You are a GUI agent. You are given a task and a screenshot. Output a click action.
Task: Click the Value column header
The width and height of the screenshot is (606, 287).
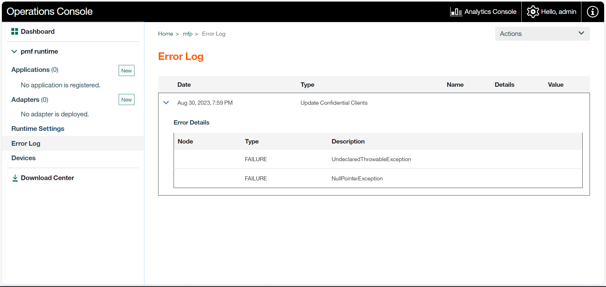pos(555,85)
